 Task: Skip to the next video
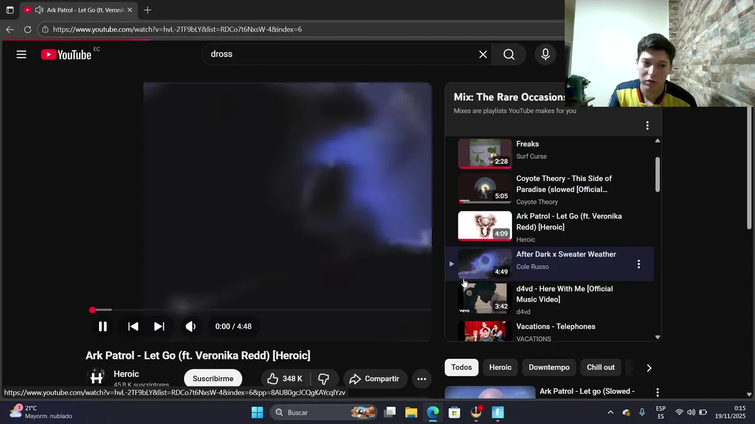159,326
